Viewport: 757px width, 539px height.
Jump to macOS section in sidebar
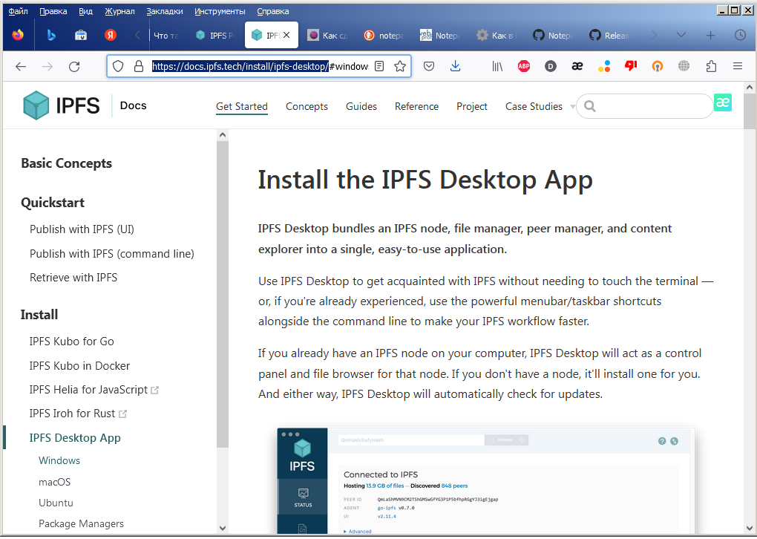tap(55, 482)
